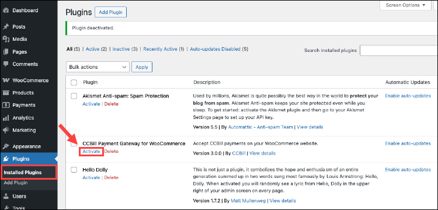Click the Plugins plug icon
The image size is (438, 210).
pyautogui.click(x=6, y=159)
